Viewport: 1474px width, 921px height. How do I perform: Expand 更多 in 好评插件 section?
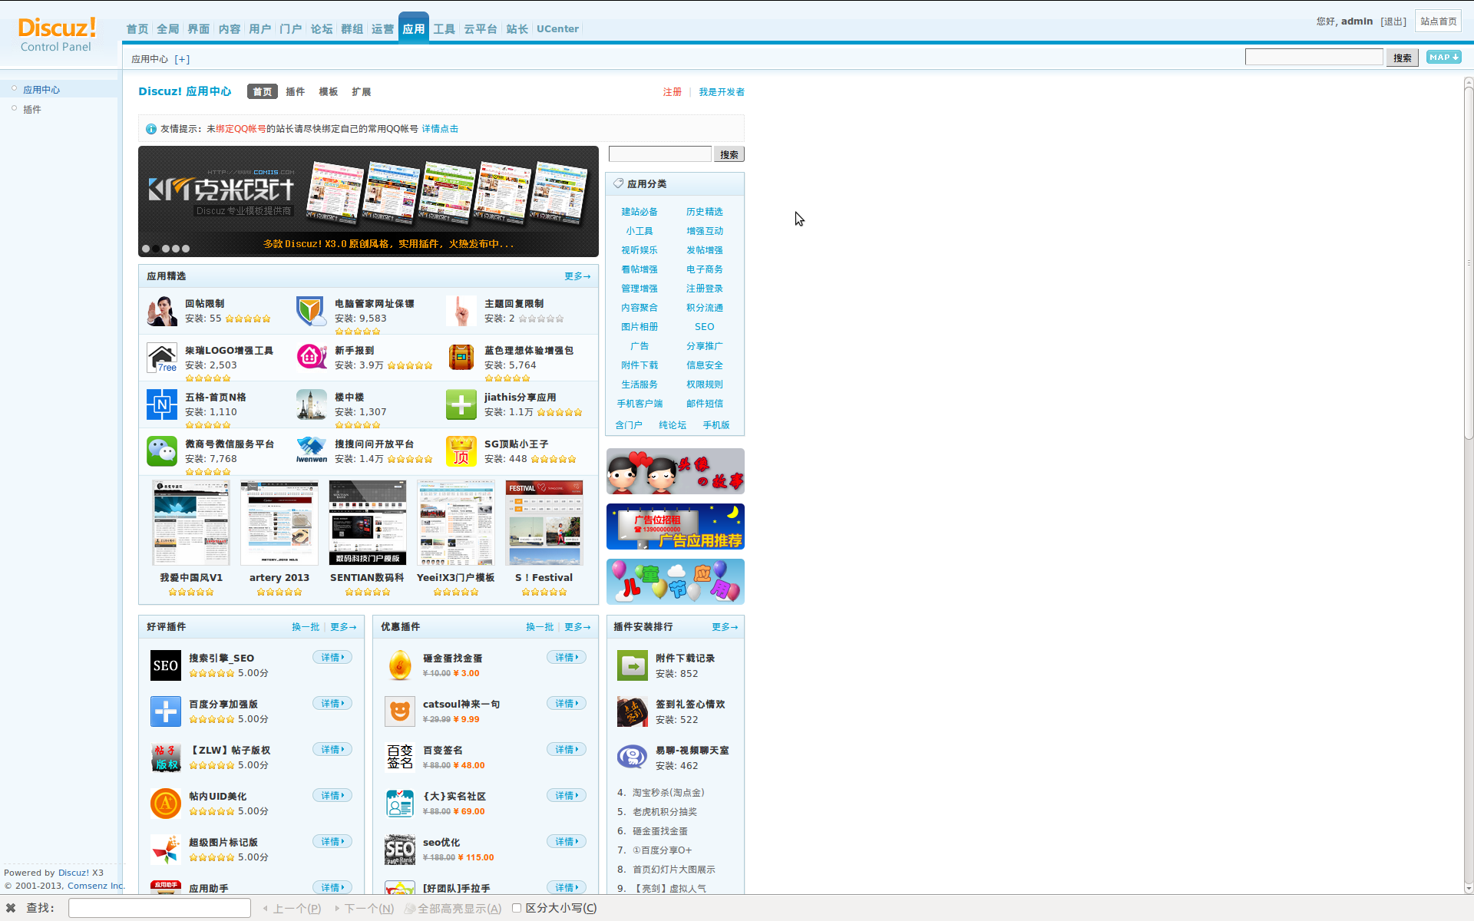[343, 627]
